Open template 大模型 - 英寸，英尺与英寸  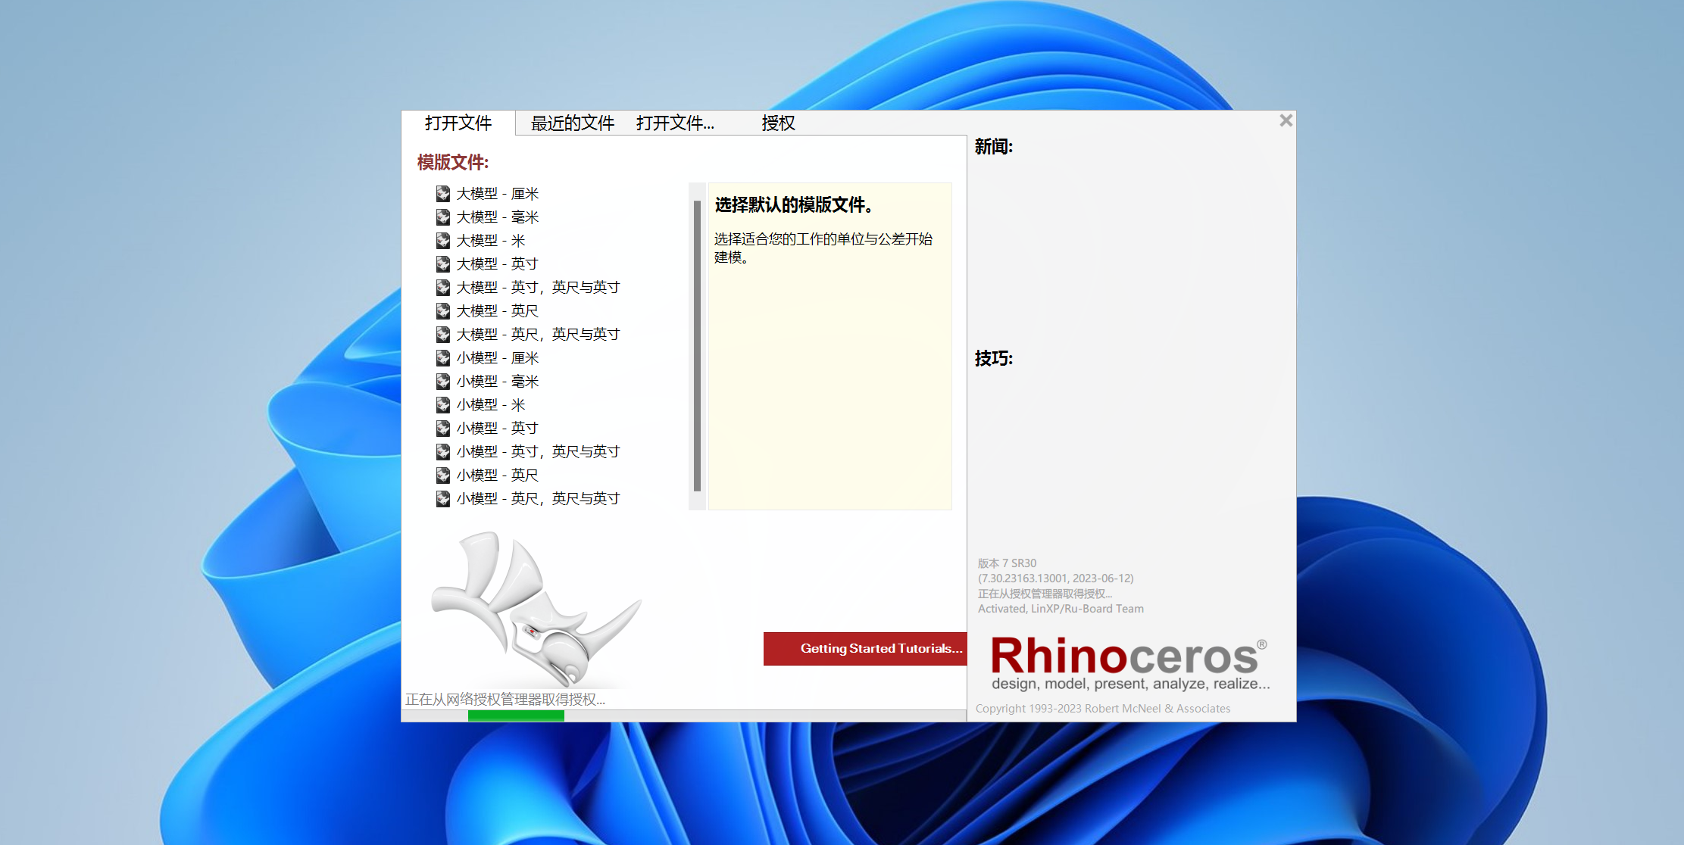click(x=539, y=288)
